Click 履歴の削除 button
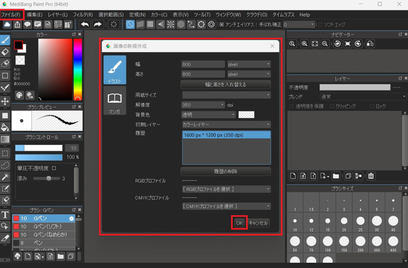The height and width of the screenshot is (268, 408). [x=226, y=171]
